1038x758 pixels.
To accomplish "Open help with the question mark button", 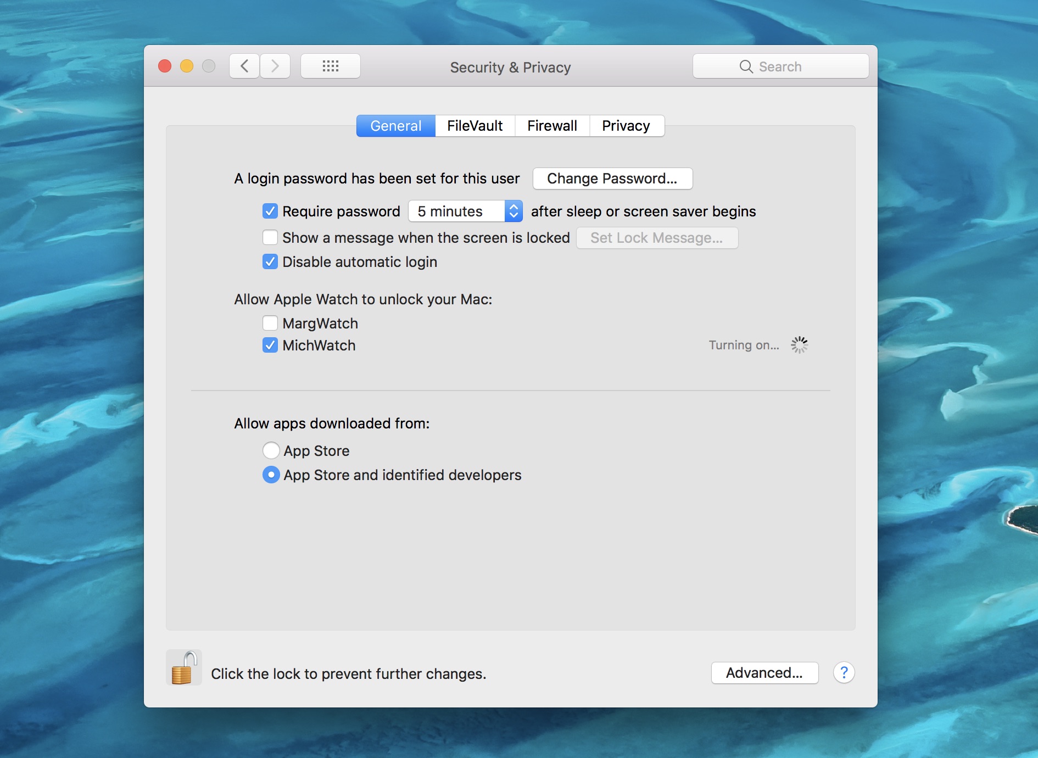I will click(x=844, y=672).
